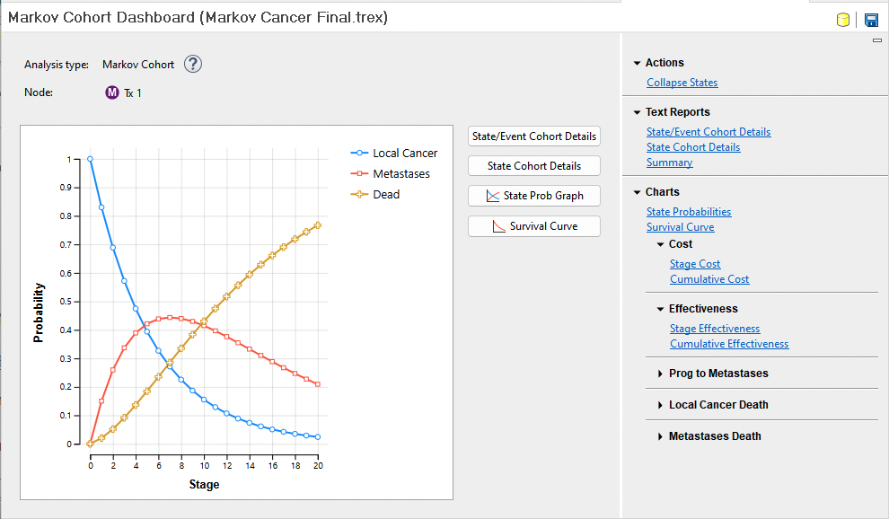
Task: Expand the Metastases Death section
Action: tap(662, 435)
